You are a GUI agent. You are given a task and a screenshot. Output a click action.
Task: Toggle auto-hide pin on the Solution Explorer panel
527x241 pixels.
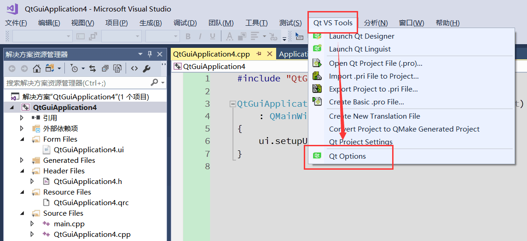150,54
